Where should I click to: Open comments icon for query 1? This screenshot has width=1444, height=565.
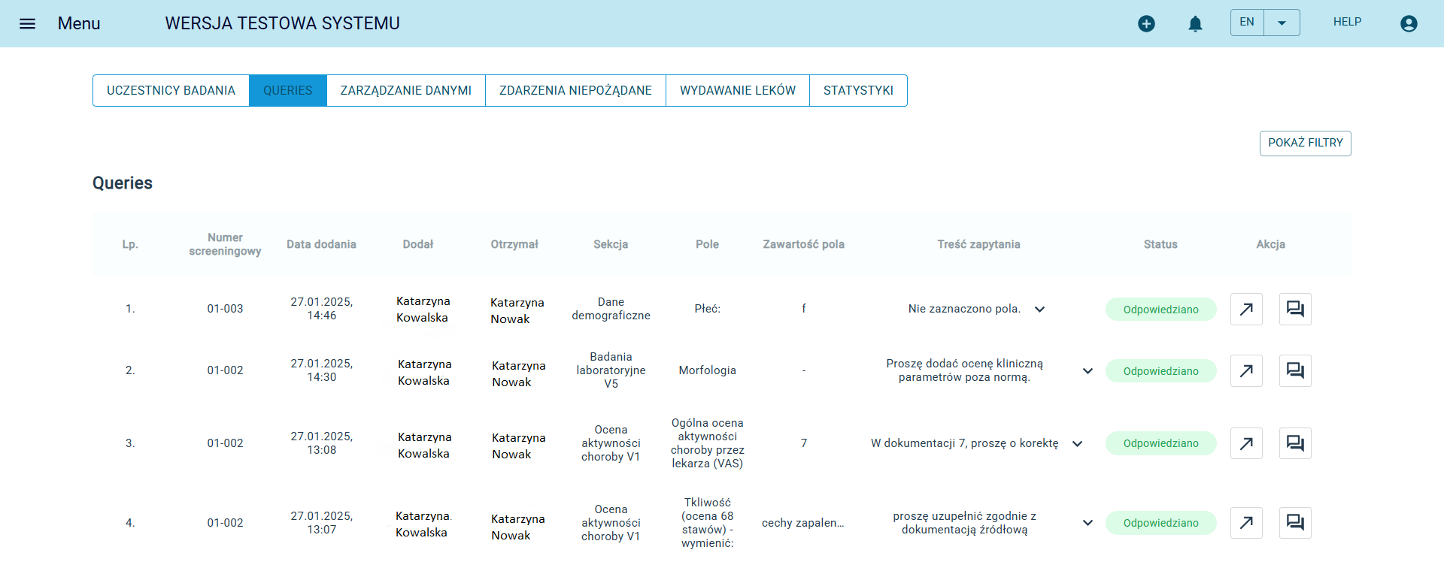1295,309
